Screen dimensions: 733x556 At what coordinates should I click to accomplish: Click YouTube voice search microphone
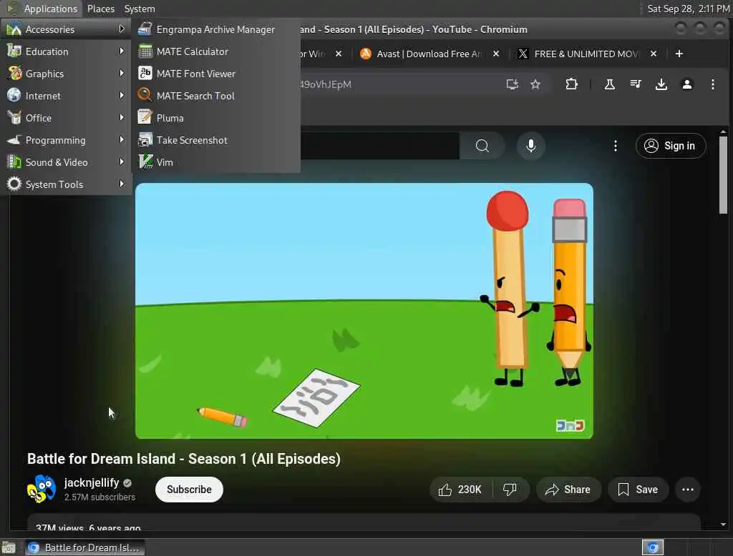tap(530, 146)
